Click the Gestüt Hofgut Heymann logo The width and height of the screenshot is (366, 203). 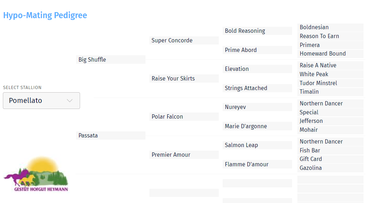tap(36, 174)
